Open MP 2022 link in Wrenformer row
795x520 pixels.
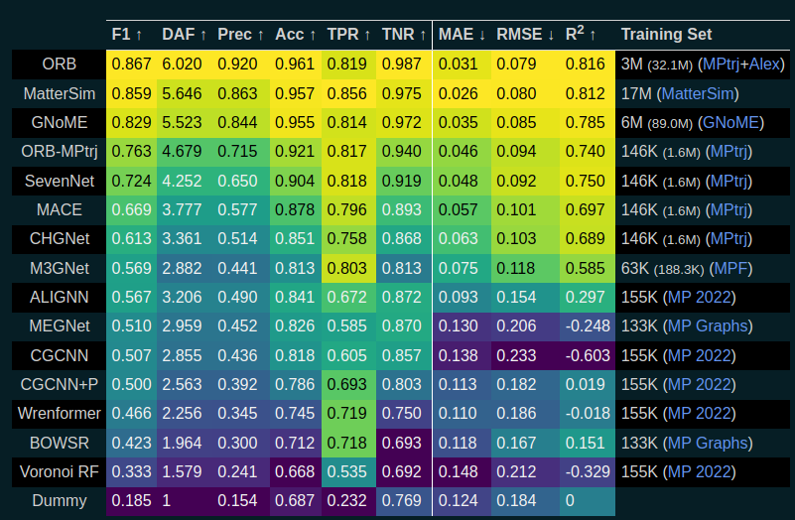click(x=698, y=413)
